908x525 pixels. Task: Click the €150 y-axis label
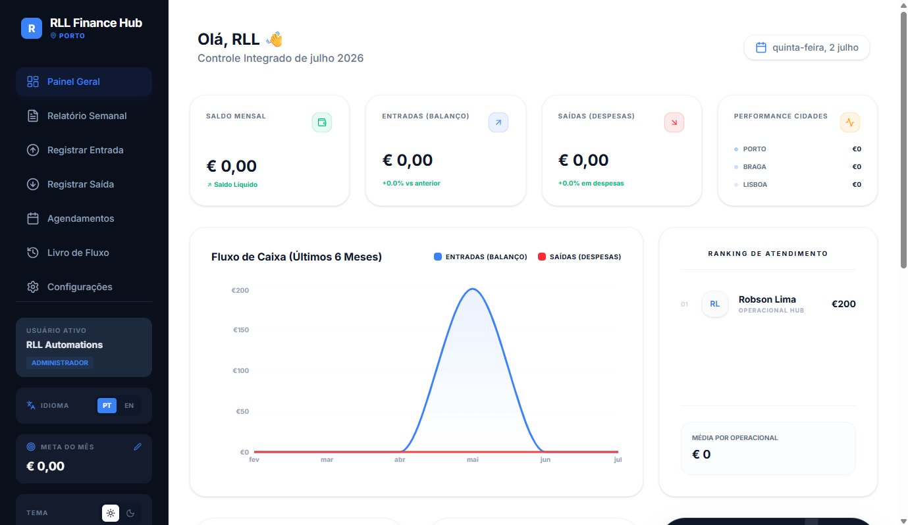[x=241, y=330]
